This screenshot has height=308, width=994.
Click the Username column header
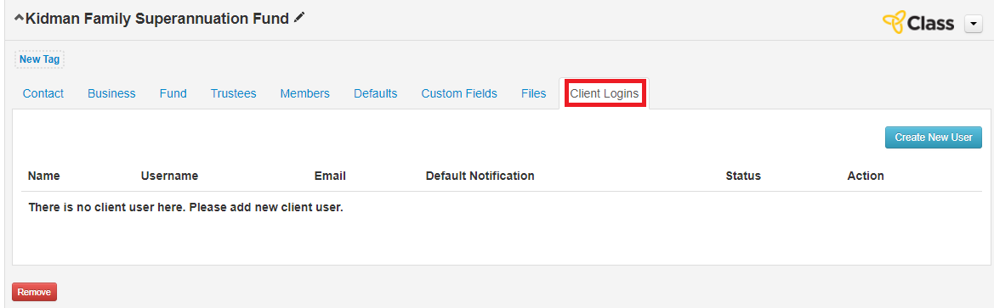pyautogui.click(x=169, y=176)
